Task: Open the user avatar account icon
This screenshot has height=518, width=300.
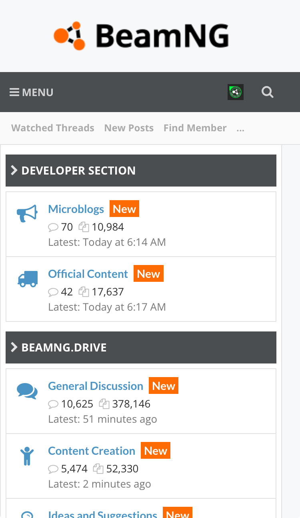Action: tap(236, 92)
